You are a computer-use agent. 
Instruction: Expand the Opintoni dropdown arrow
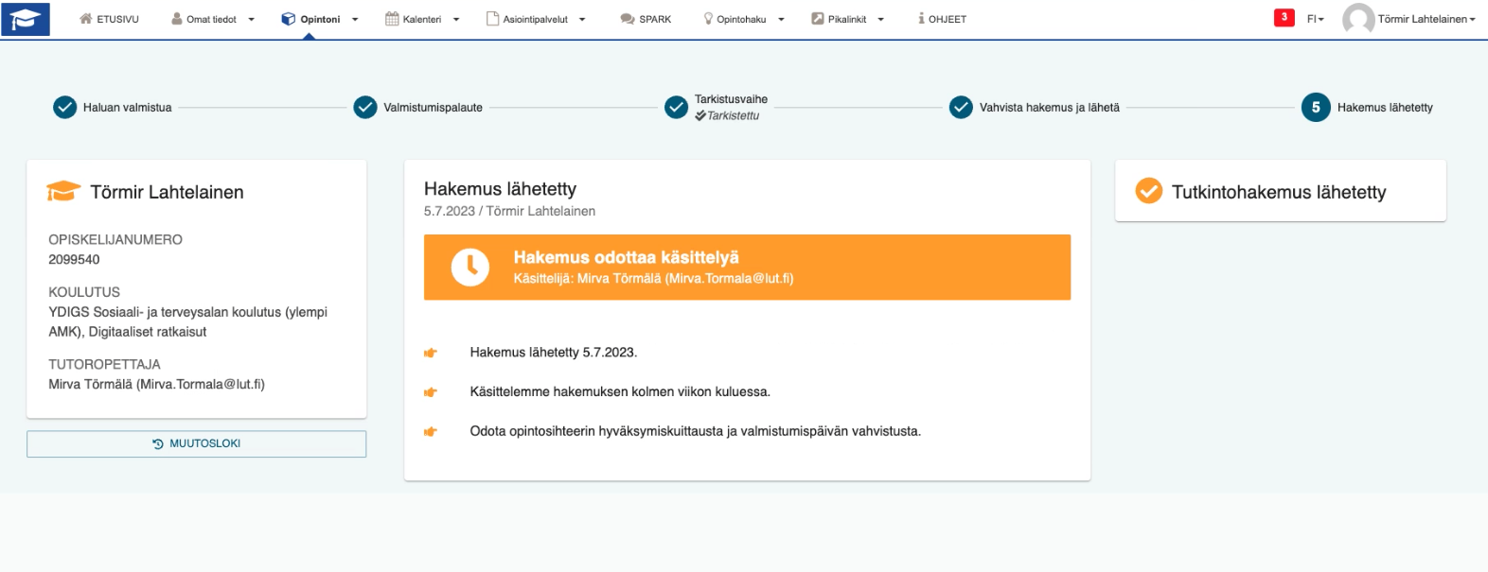tap(355, 20)
